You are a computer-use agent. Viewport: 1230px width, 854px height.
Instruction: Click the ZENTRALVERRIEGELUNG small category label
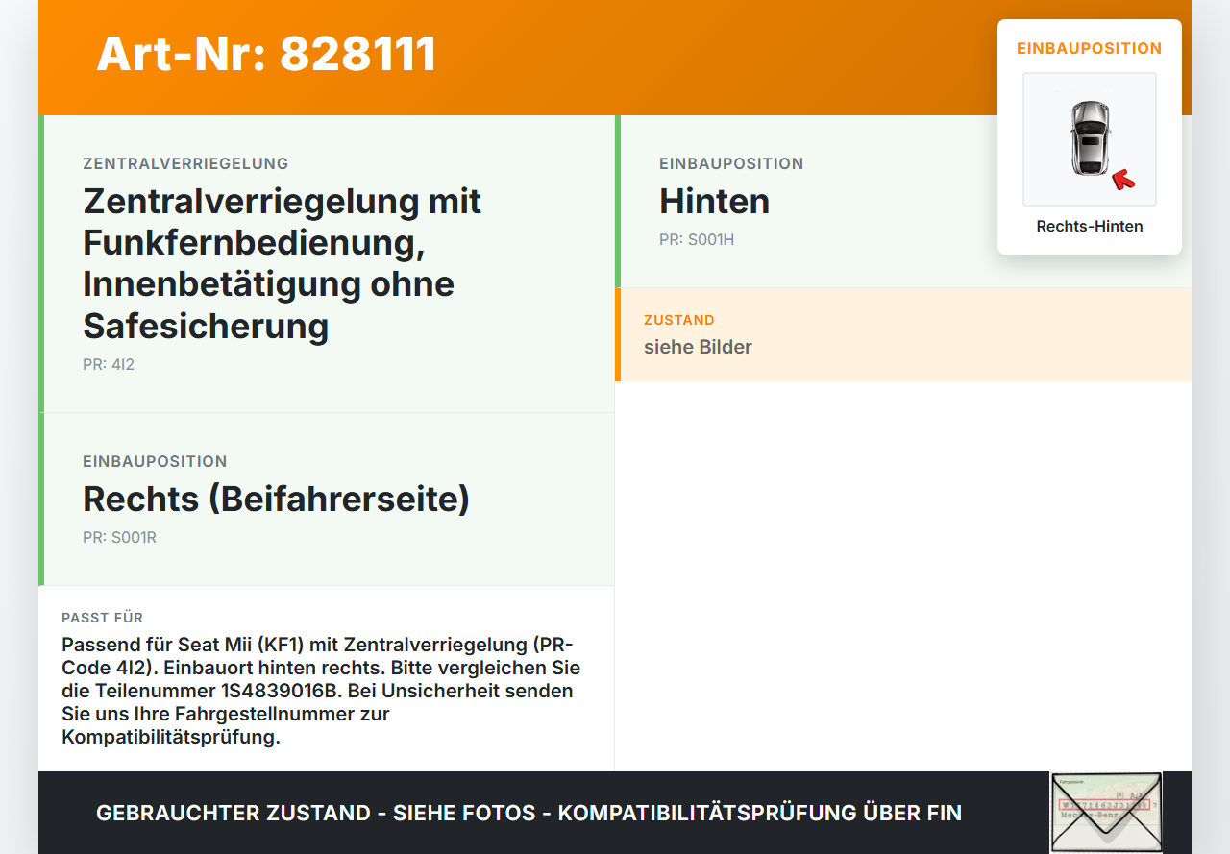pyautogui.click(x=185, y=164)
